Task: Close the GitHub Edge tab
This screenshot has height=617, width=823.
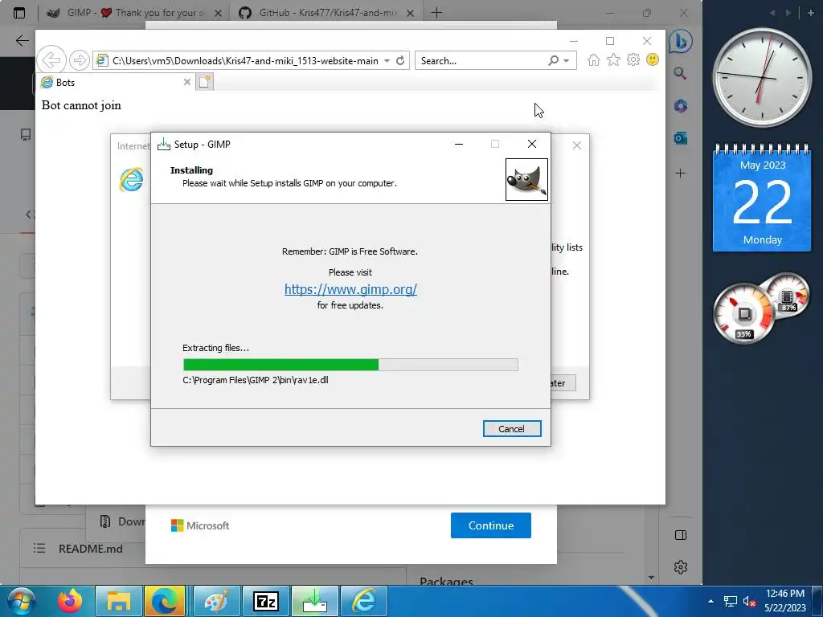Action: coord(411,13)
